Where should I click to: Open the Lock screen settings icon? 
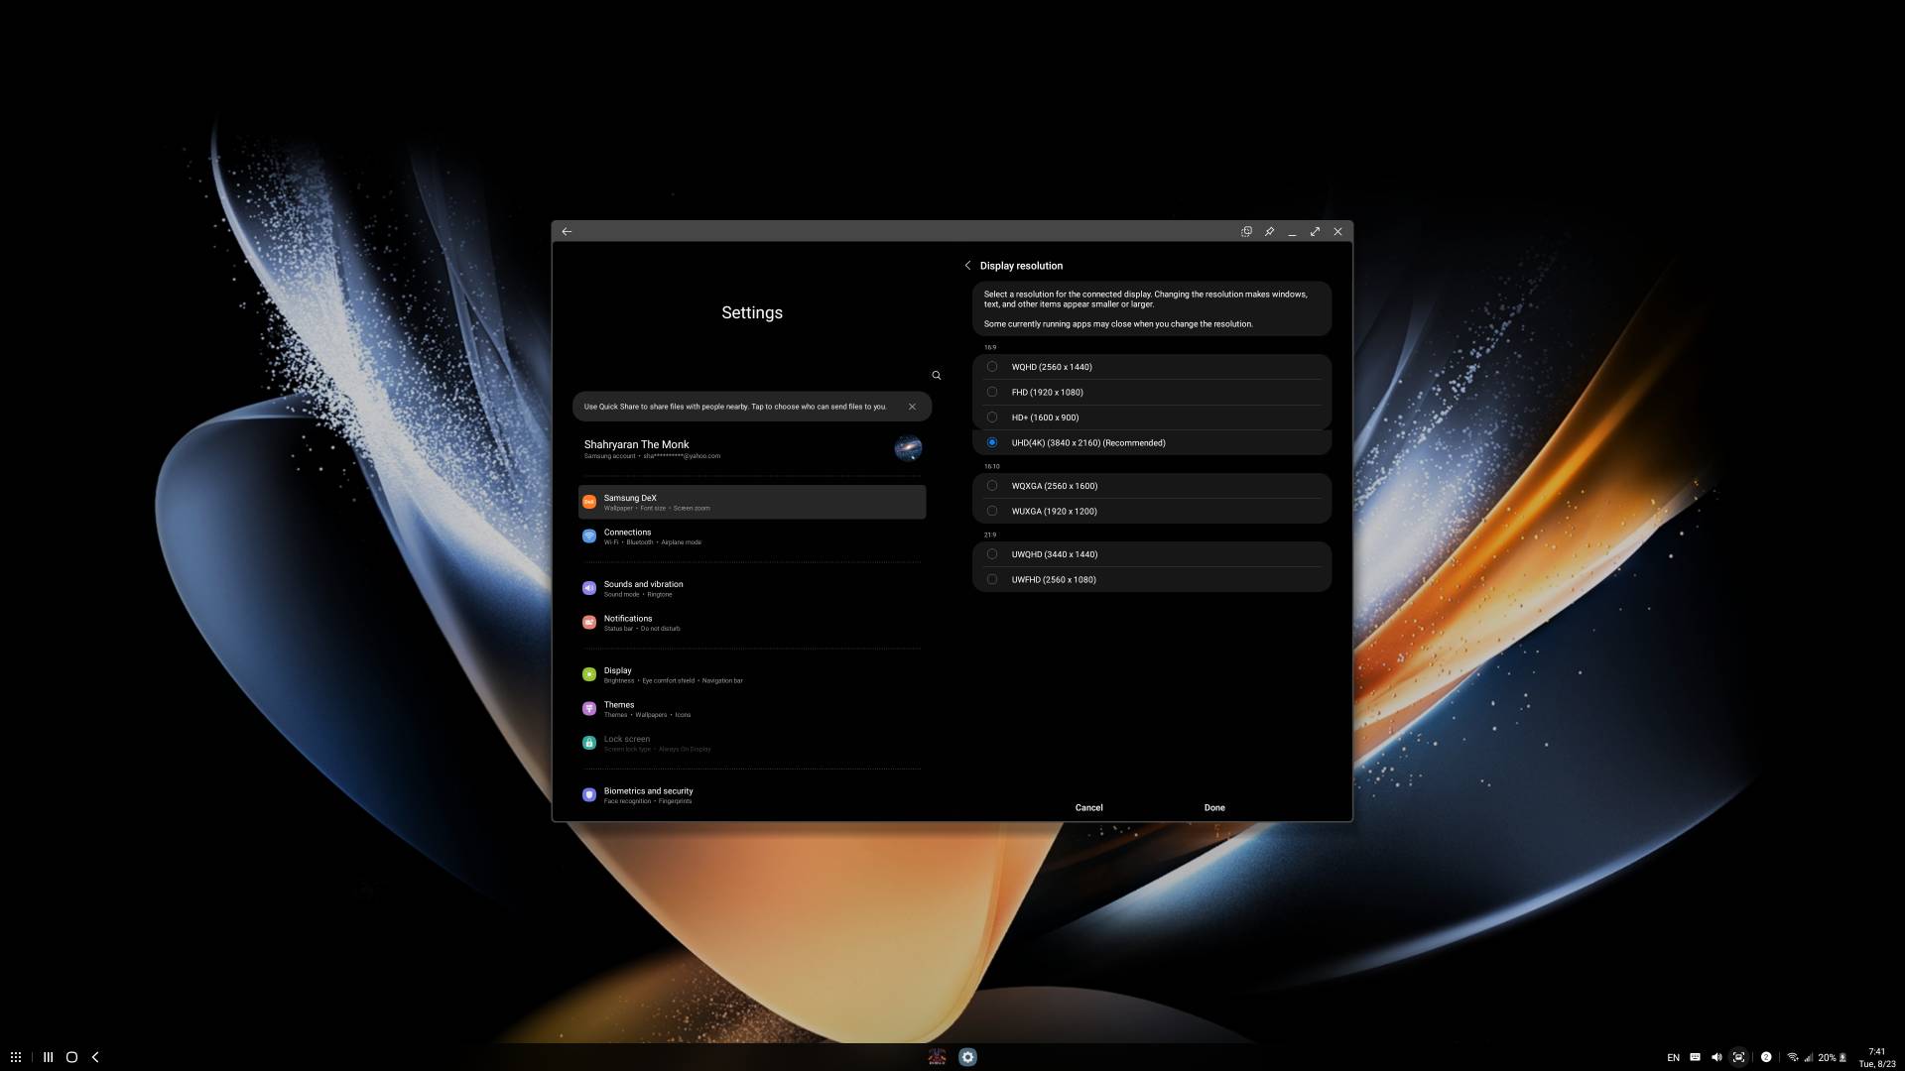[589, 743]
